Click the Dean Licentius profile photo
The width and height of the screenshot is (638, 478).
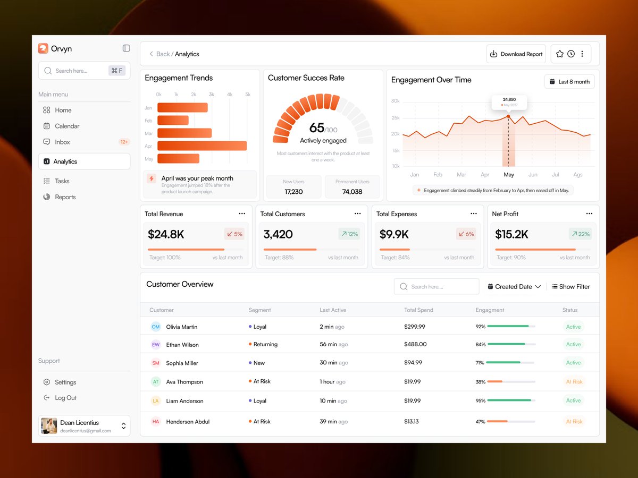49,426
